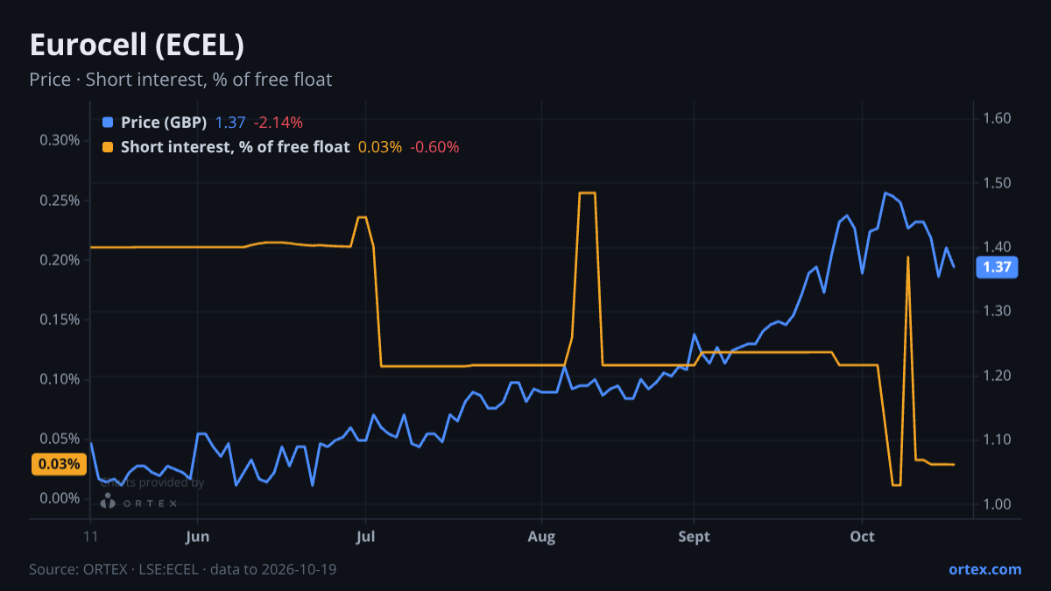Open the ortex.com link
The width and height of the screenshot is (1051, 591).
click(984, 569)
